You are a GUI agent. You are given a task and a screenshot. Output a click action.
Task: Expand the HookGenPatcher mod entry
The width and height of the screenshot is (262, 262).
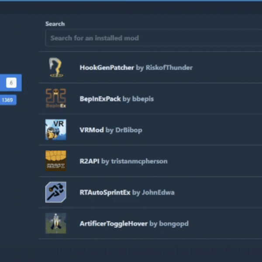[x=150, y=67]
